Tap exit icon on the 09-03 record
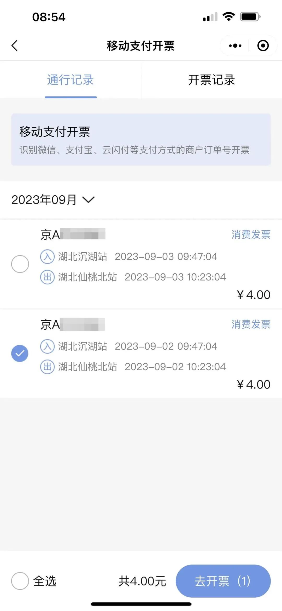 pyautogui.click(x=47, y=277)
